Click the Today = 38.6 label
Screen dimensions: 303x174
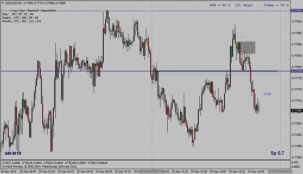coord(276,5)
